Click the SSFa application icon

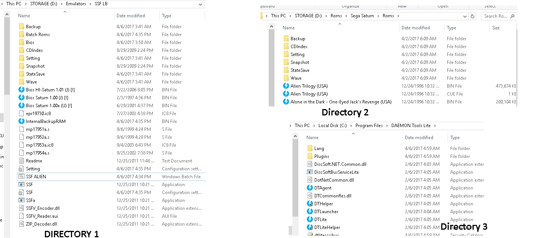pos(22,200)
